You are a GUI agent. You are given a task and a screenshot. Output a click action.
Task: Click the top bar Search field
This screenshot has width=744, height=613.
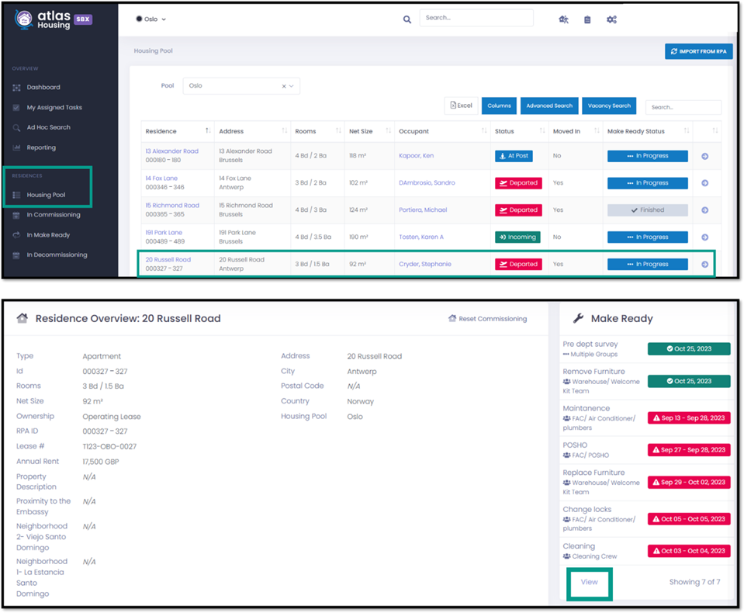[x=476, y=18]
